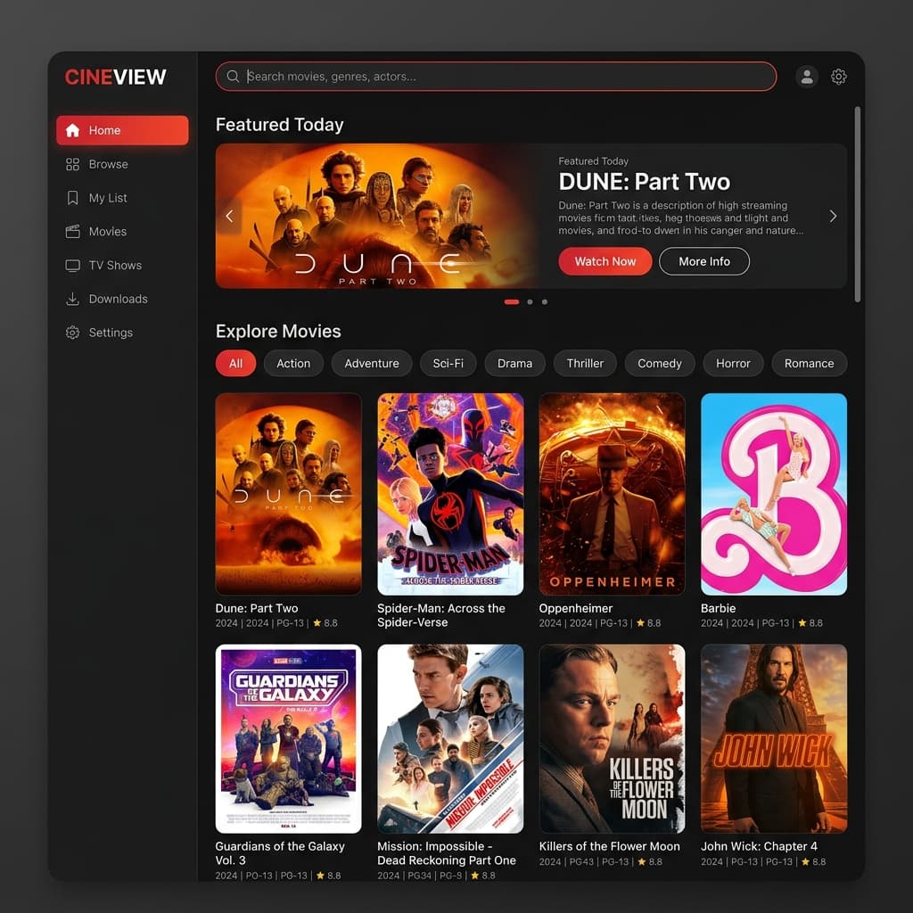913x913 pixels.
Task: Go to next featured slide arrow
Action: click(833, 216)
